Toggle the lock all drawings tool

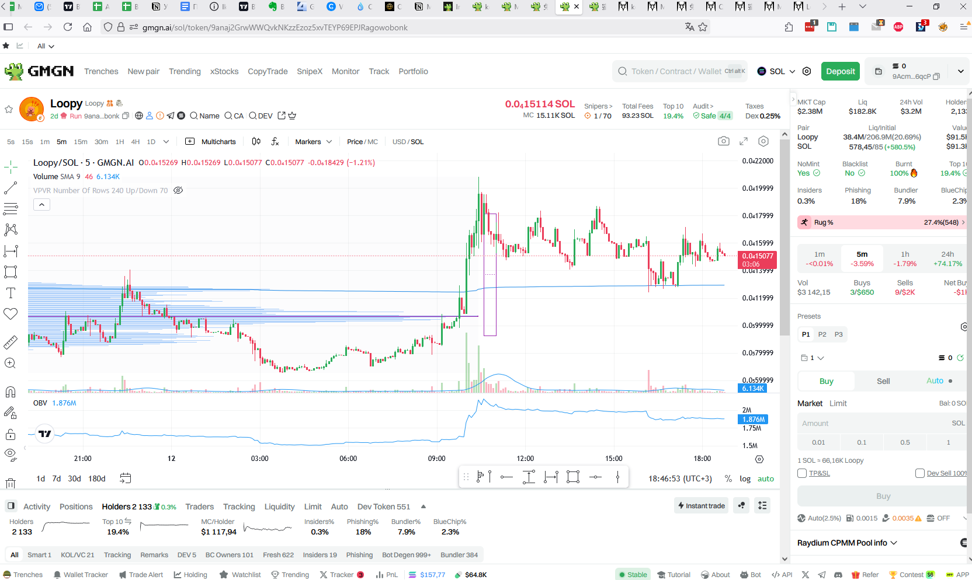point(11,434)
